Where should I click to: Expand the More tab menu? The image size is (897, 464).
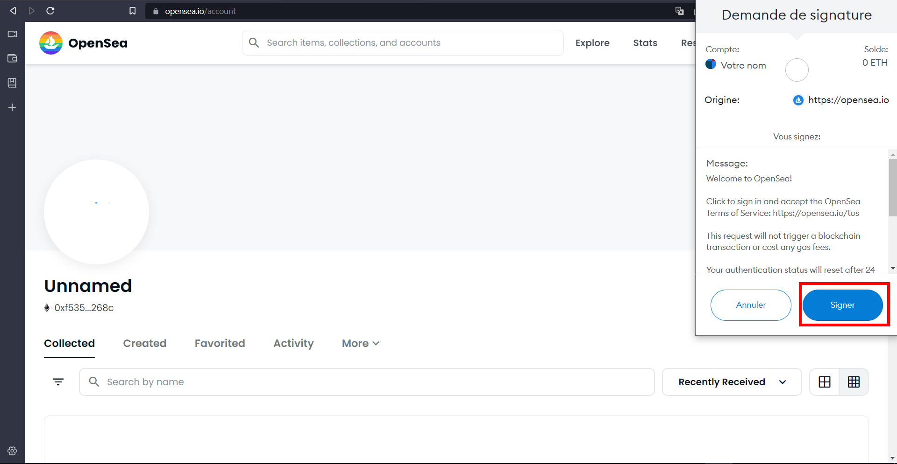pos(360,343)
